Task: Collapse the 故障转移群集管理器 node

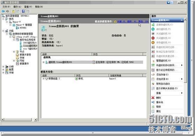Action: [7, 34]
